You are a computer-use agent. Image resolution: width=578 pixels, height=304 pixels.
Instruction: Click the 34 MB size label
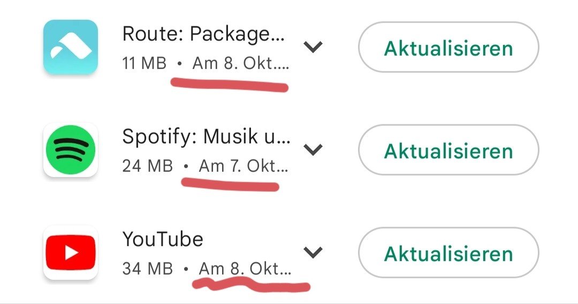[148, 269]
